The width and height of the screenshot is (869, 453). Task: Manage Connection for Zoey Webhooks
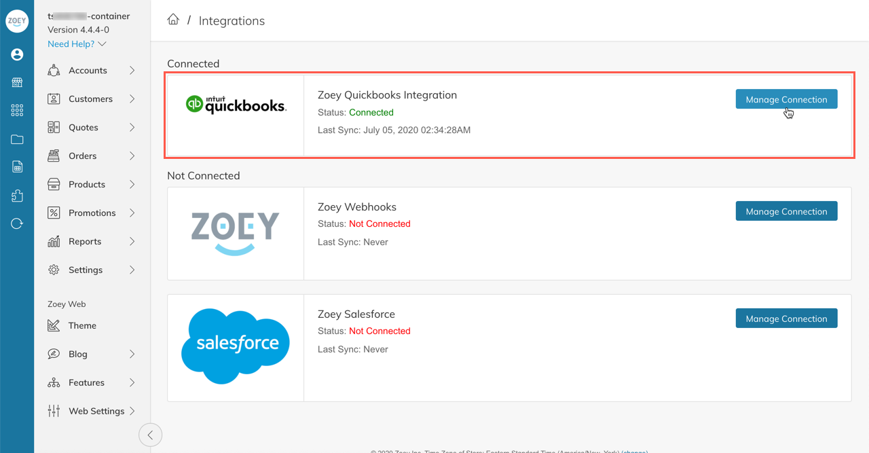coord(786,211)
